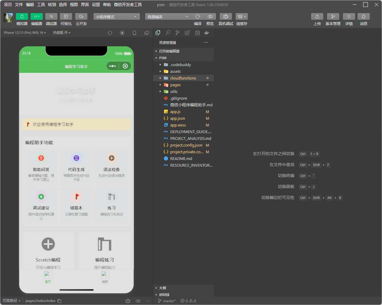
Task: Select the search icon in the sidebar
Action: 167,32
